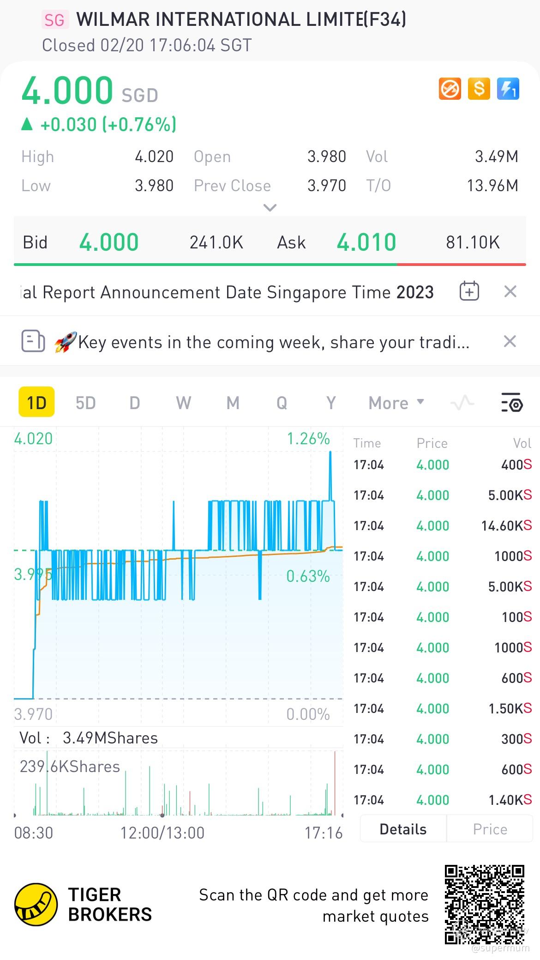Select the Y yearly timeframe
540x960 pixels.
(331, 403)
